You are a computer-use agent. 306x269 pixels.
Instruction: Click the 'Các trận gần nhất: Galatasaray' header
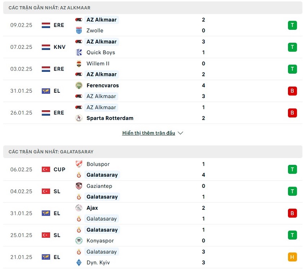(51, 151)
